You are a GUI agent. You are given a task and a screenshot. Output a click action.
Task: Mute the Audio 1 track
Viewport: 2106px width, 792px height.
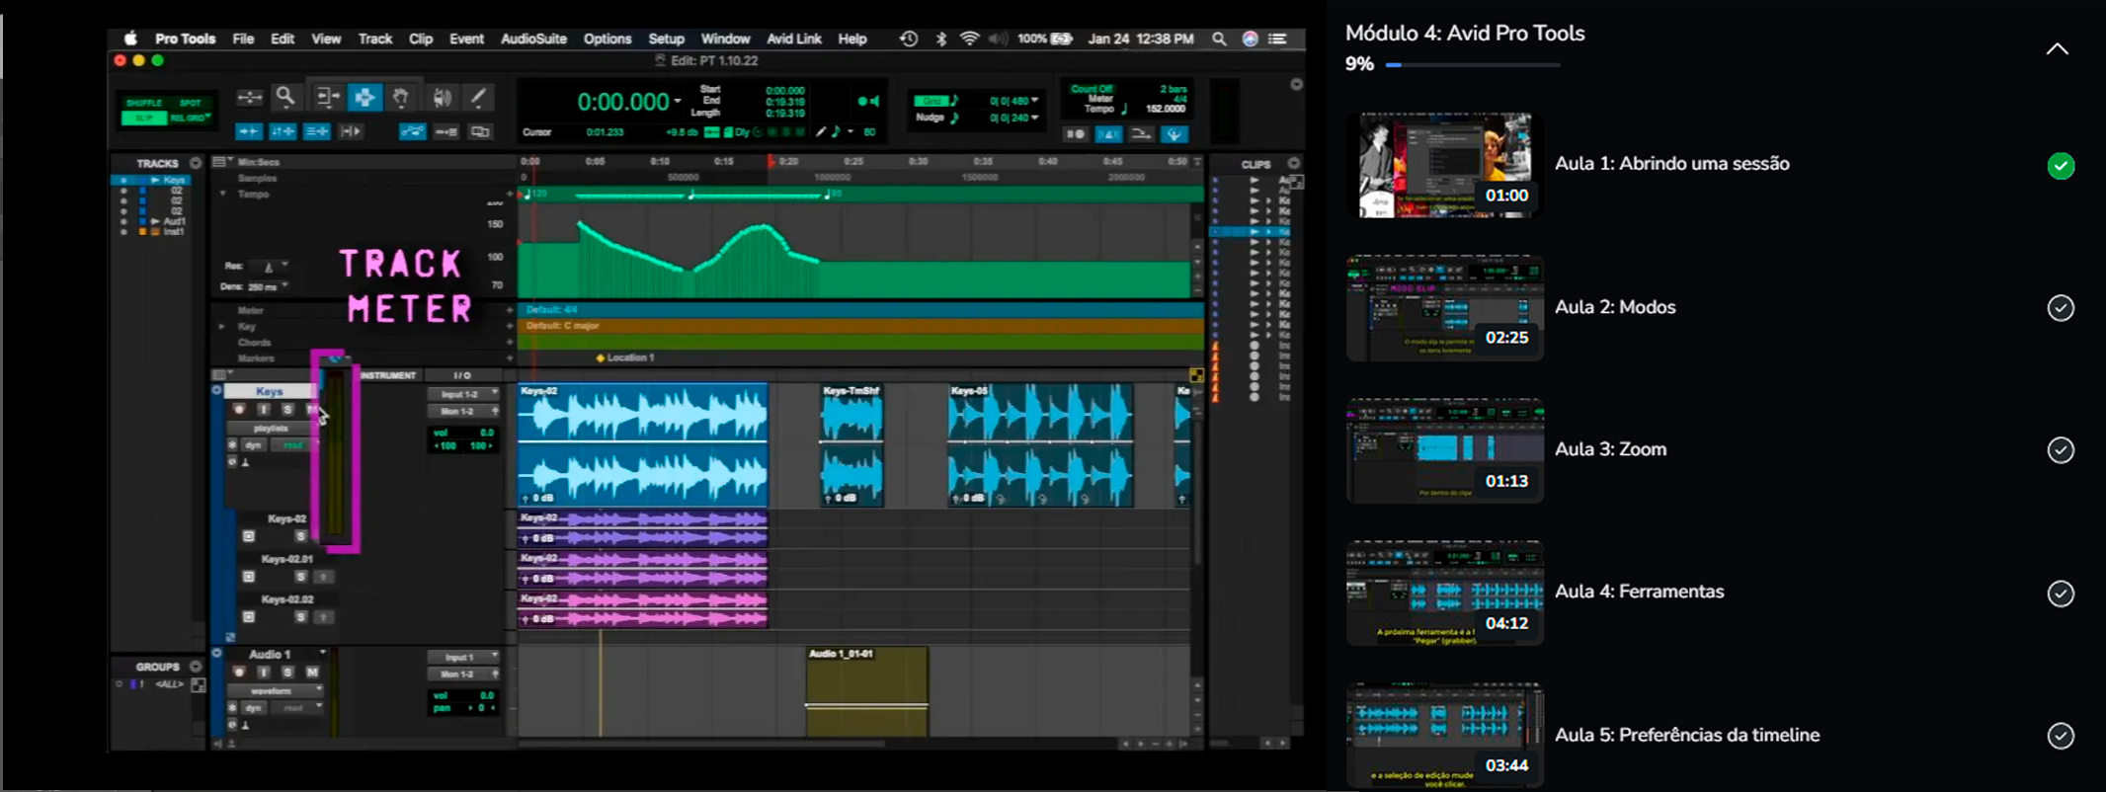[x=312, y=673]
